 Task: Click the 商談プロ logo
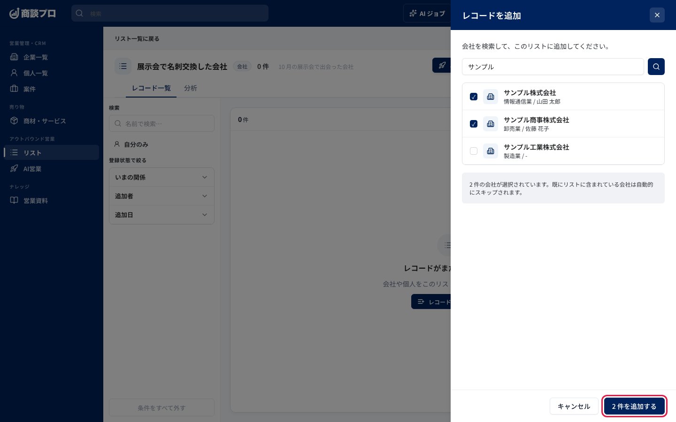32,13
